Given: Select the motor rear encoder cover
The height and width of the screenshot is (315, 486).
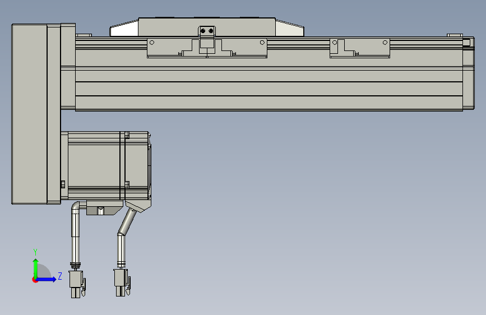Looking at the screenshot, I should (x=138, y=166).
